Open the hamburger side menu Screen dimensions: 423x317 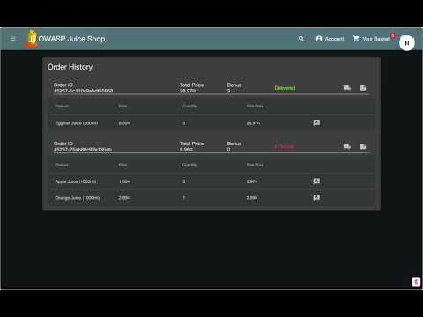click(12, 39)
